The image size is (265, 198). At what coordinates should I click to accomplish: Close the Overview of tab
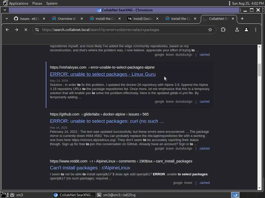coord(82,19)
